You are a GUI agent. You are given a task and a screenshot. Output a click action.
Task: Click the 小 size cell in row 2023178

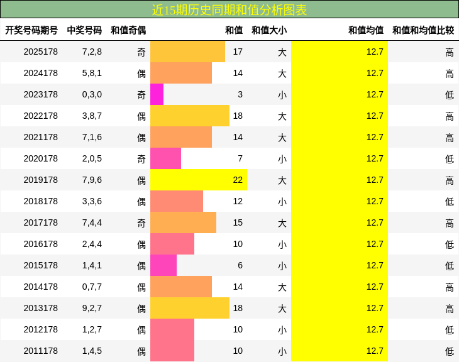pyautogui.click(x=282, y=95)
